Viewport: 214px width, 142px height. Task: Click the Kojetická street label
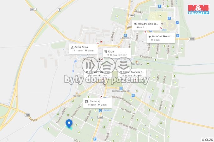point(168,49)
